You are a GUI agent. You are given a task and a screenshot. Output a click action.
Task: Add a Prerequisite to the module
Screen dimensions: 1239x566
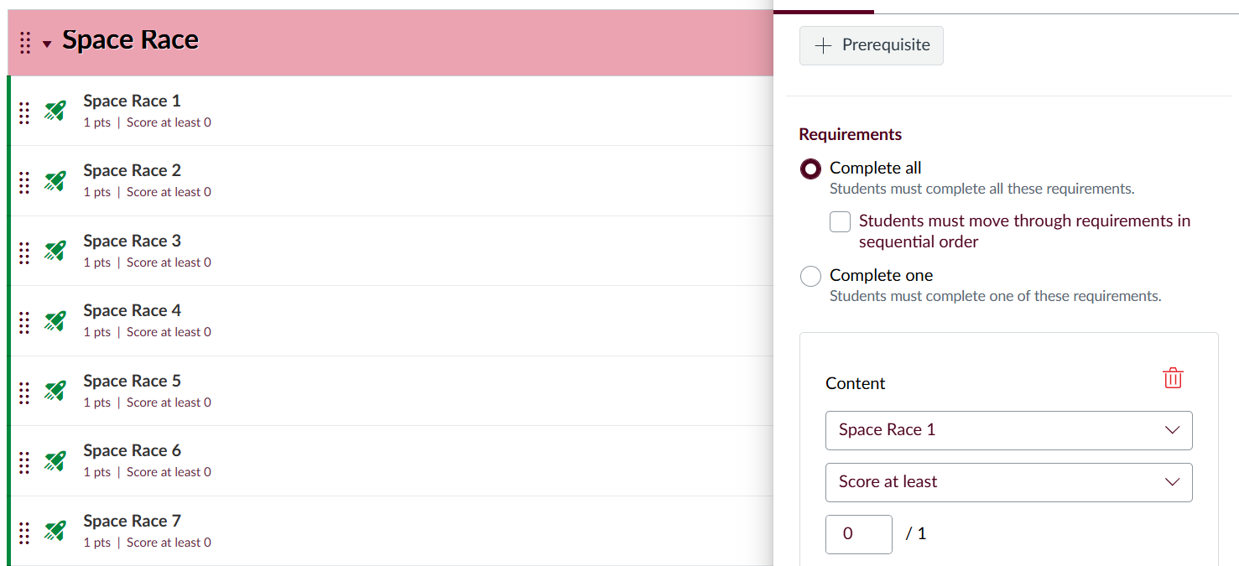(871, 45)
